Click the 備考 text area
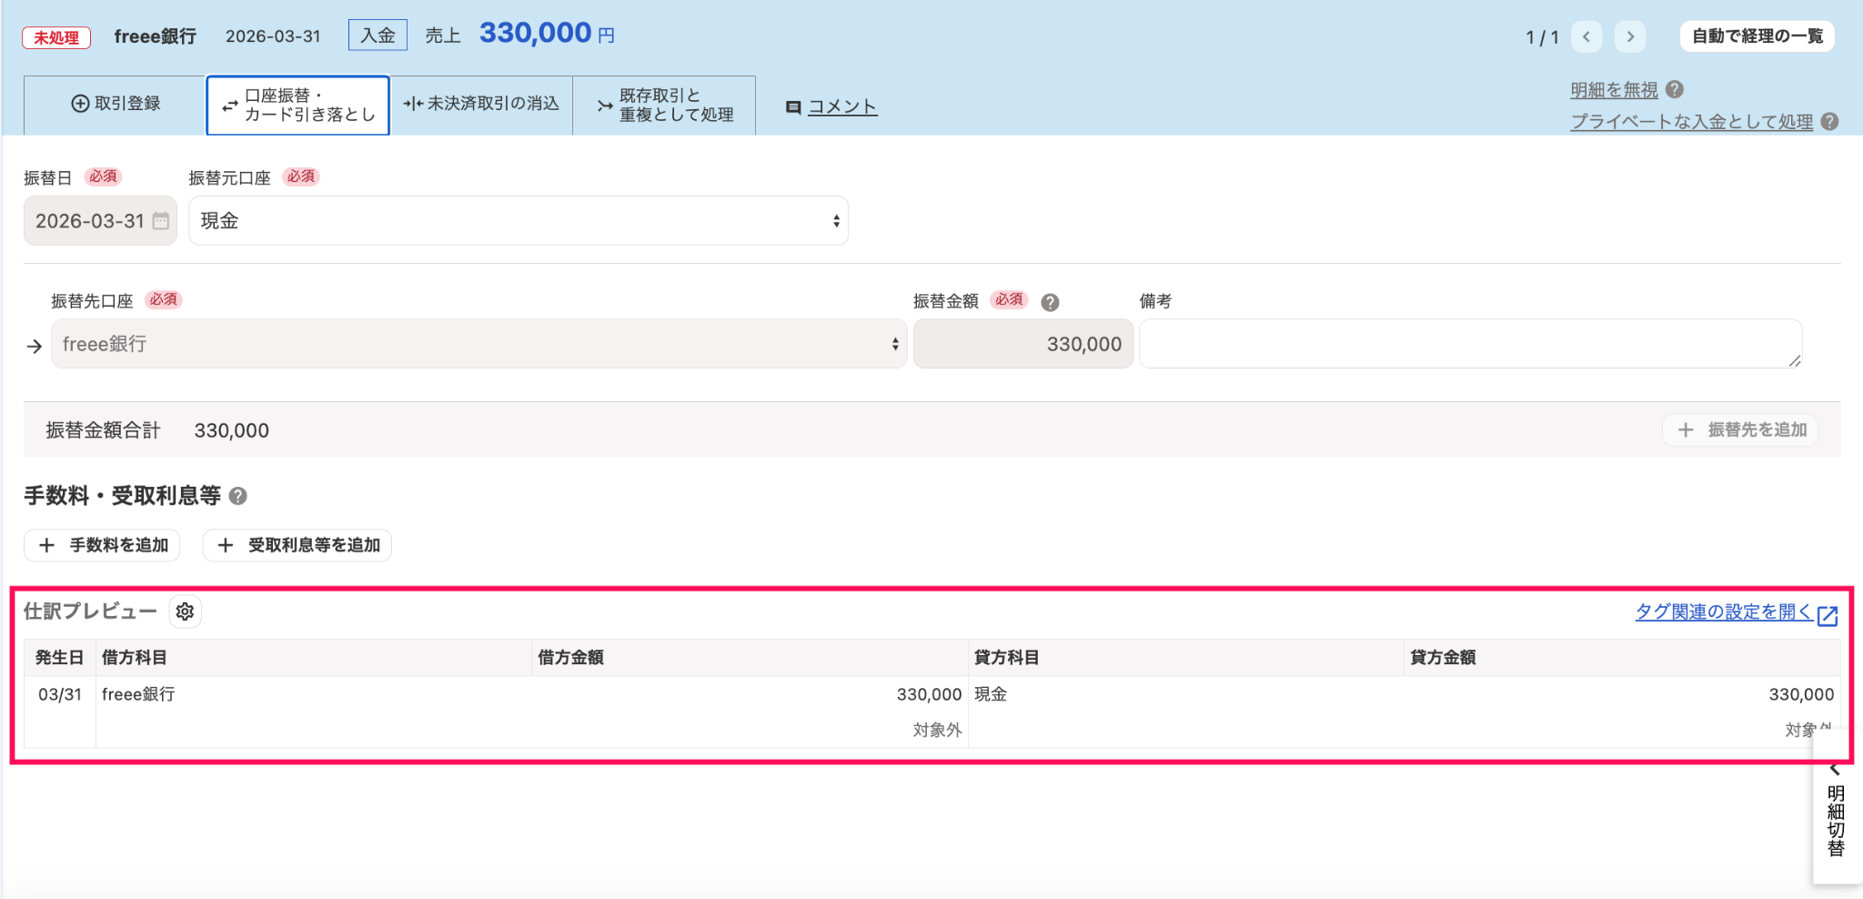Image resolution: width=1863 pixels, height=899 pixels. click(x=1471, y=344)
